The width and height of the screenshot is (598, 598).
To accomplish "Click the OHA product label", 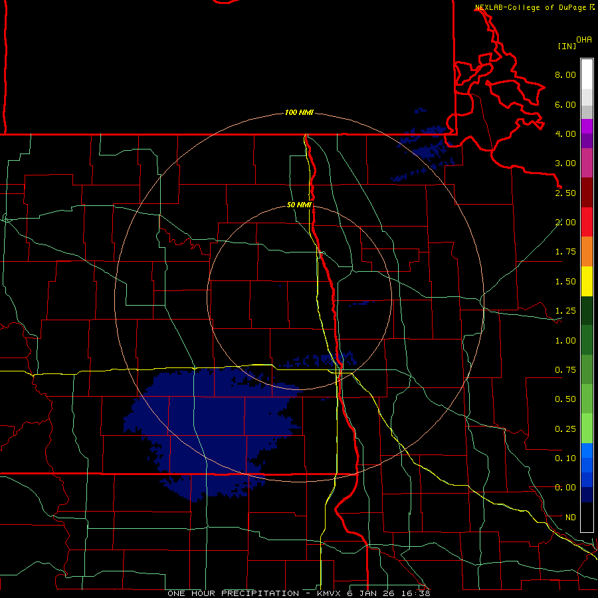I will click(584, 40).
